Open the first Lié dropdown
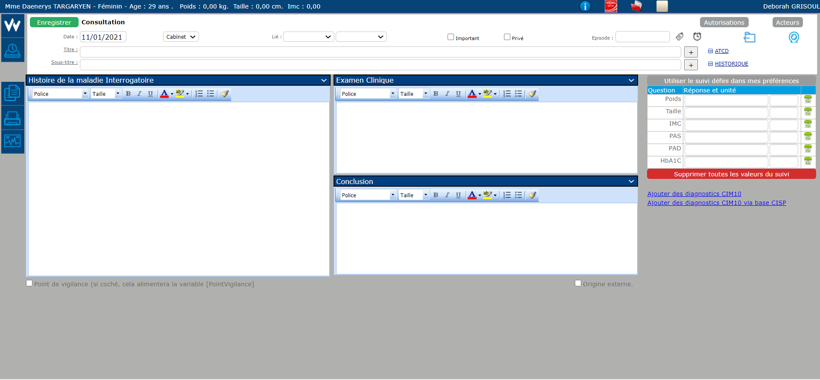 point(308,37)
